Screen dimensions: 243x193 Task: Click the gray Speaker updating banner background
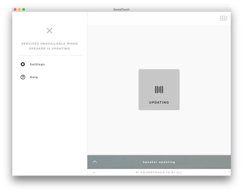point(202,162)
